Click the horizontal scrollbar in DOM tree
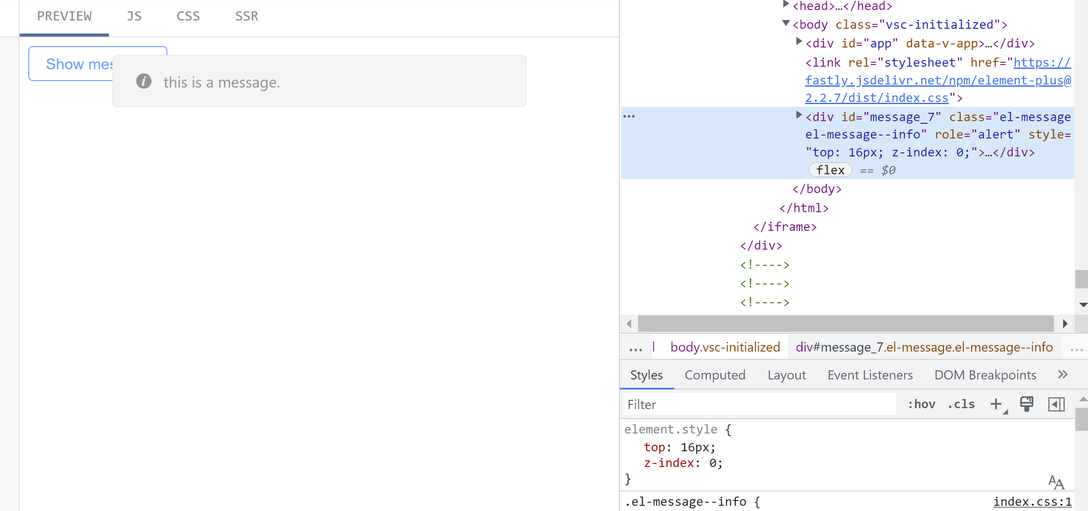This screenshot has height=511, width=1088. coord(846,324)
